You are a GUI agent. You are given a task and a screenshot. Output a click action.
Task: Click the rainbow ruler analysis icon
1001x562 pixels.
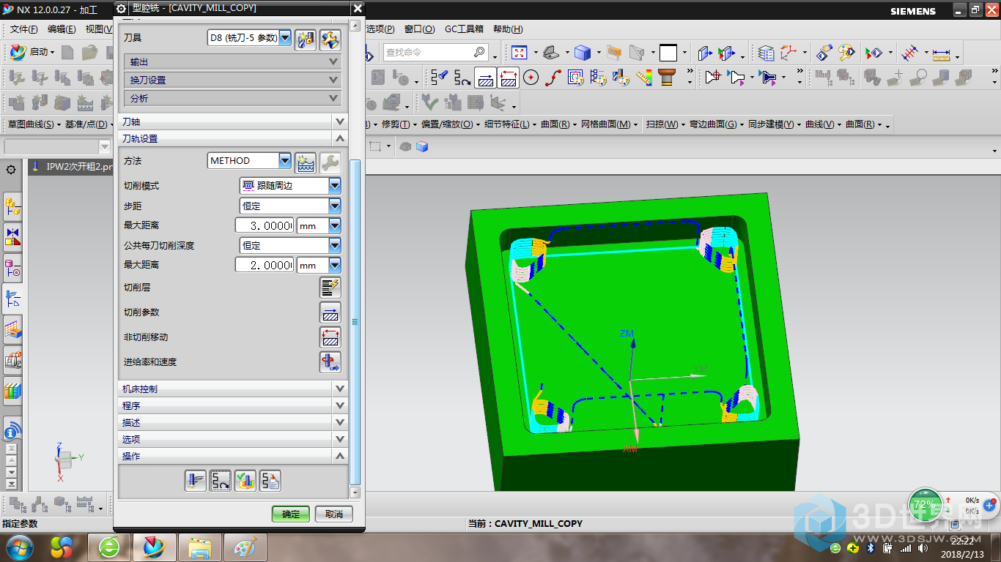point(644,77)
